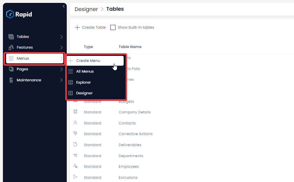Click the Create Table button
This screenshot has height=182, width=294.
point(90,27)
